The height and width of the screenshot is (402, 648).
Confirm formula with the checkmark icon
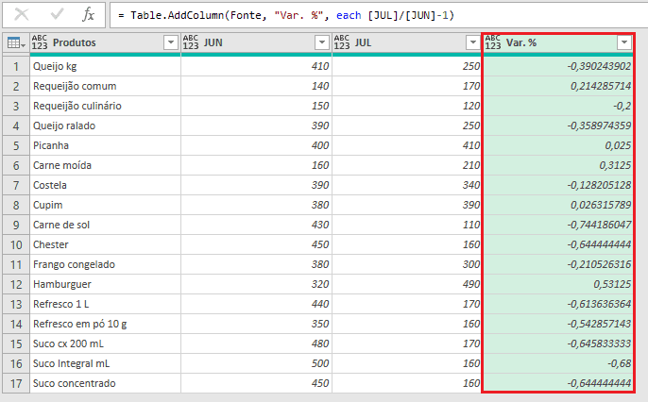click(x=57, y=15)
